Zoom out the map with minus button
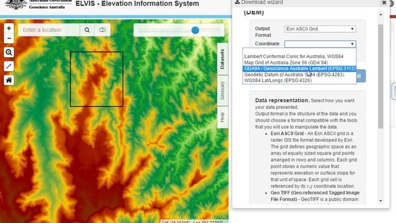This screenshot has width=396, height=223. [9, 38]
